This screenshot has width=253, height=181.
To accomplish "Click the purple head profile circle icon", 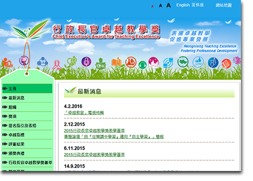I will pyautogui.click(x=24, y=60).
